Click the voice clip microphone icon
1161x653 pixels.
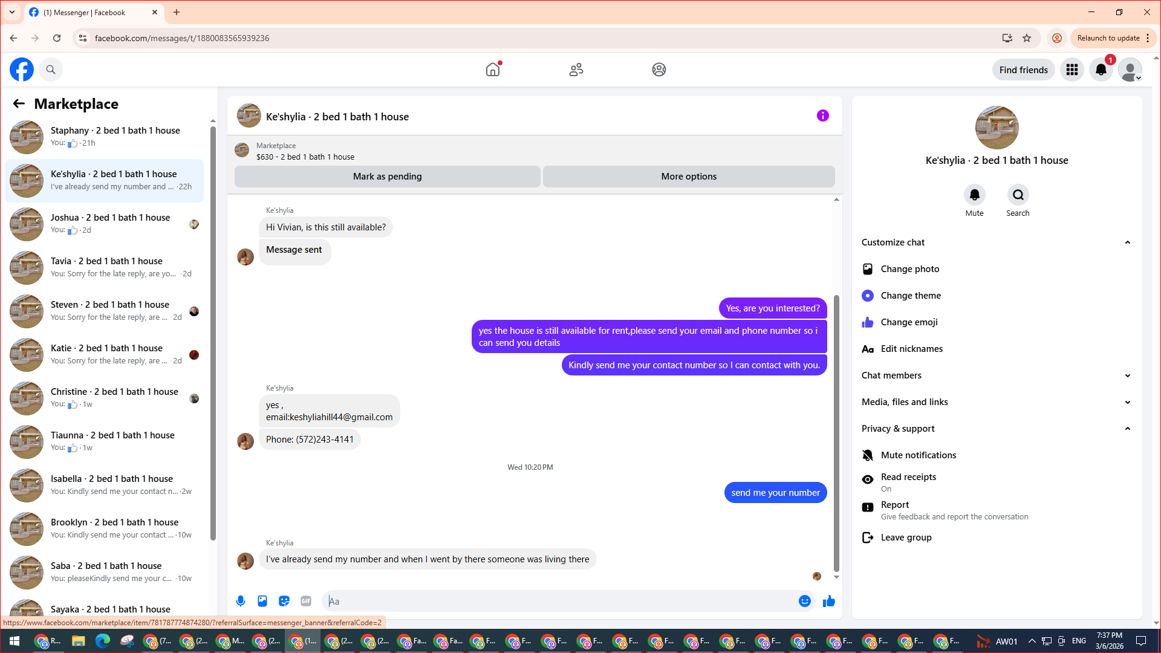coord(241,601)
